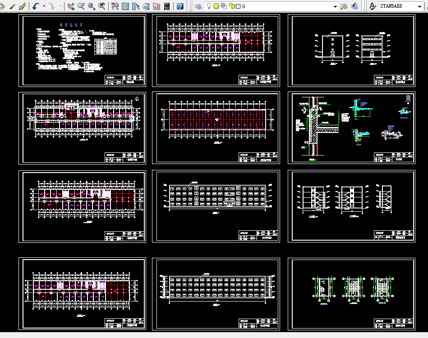Click the rear elevation sheet in the bottom row
The image size is (428, 338).
(216, 294)
